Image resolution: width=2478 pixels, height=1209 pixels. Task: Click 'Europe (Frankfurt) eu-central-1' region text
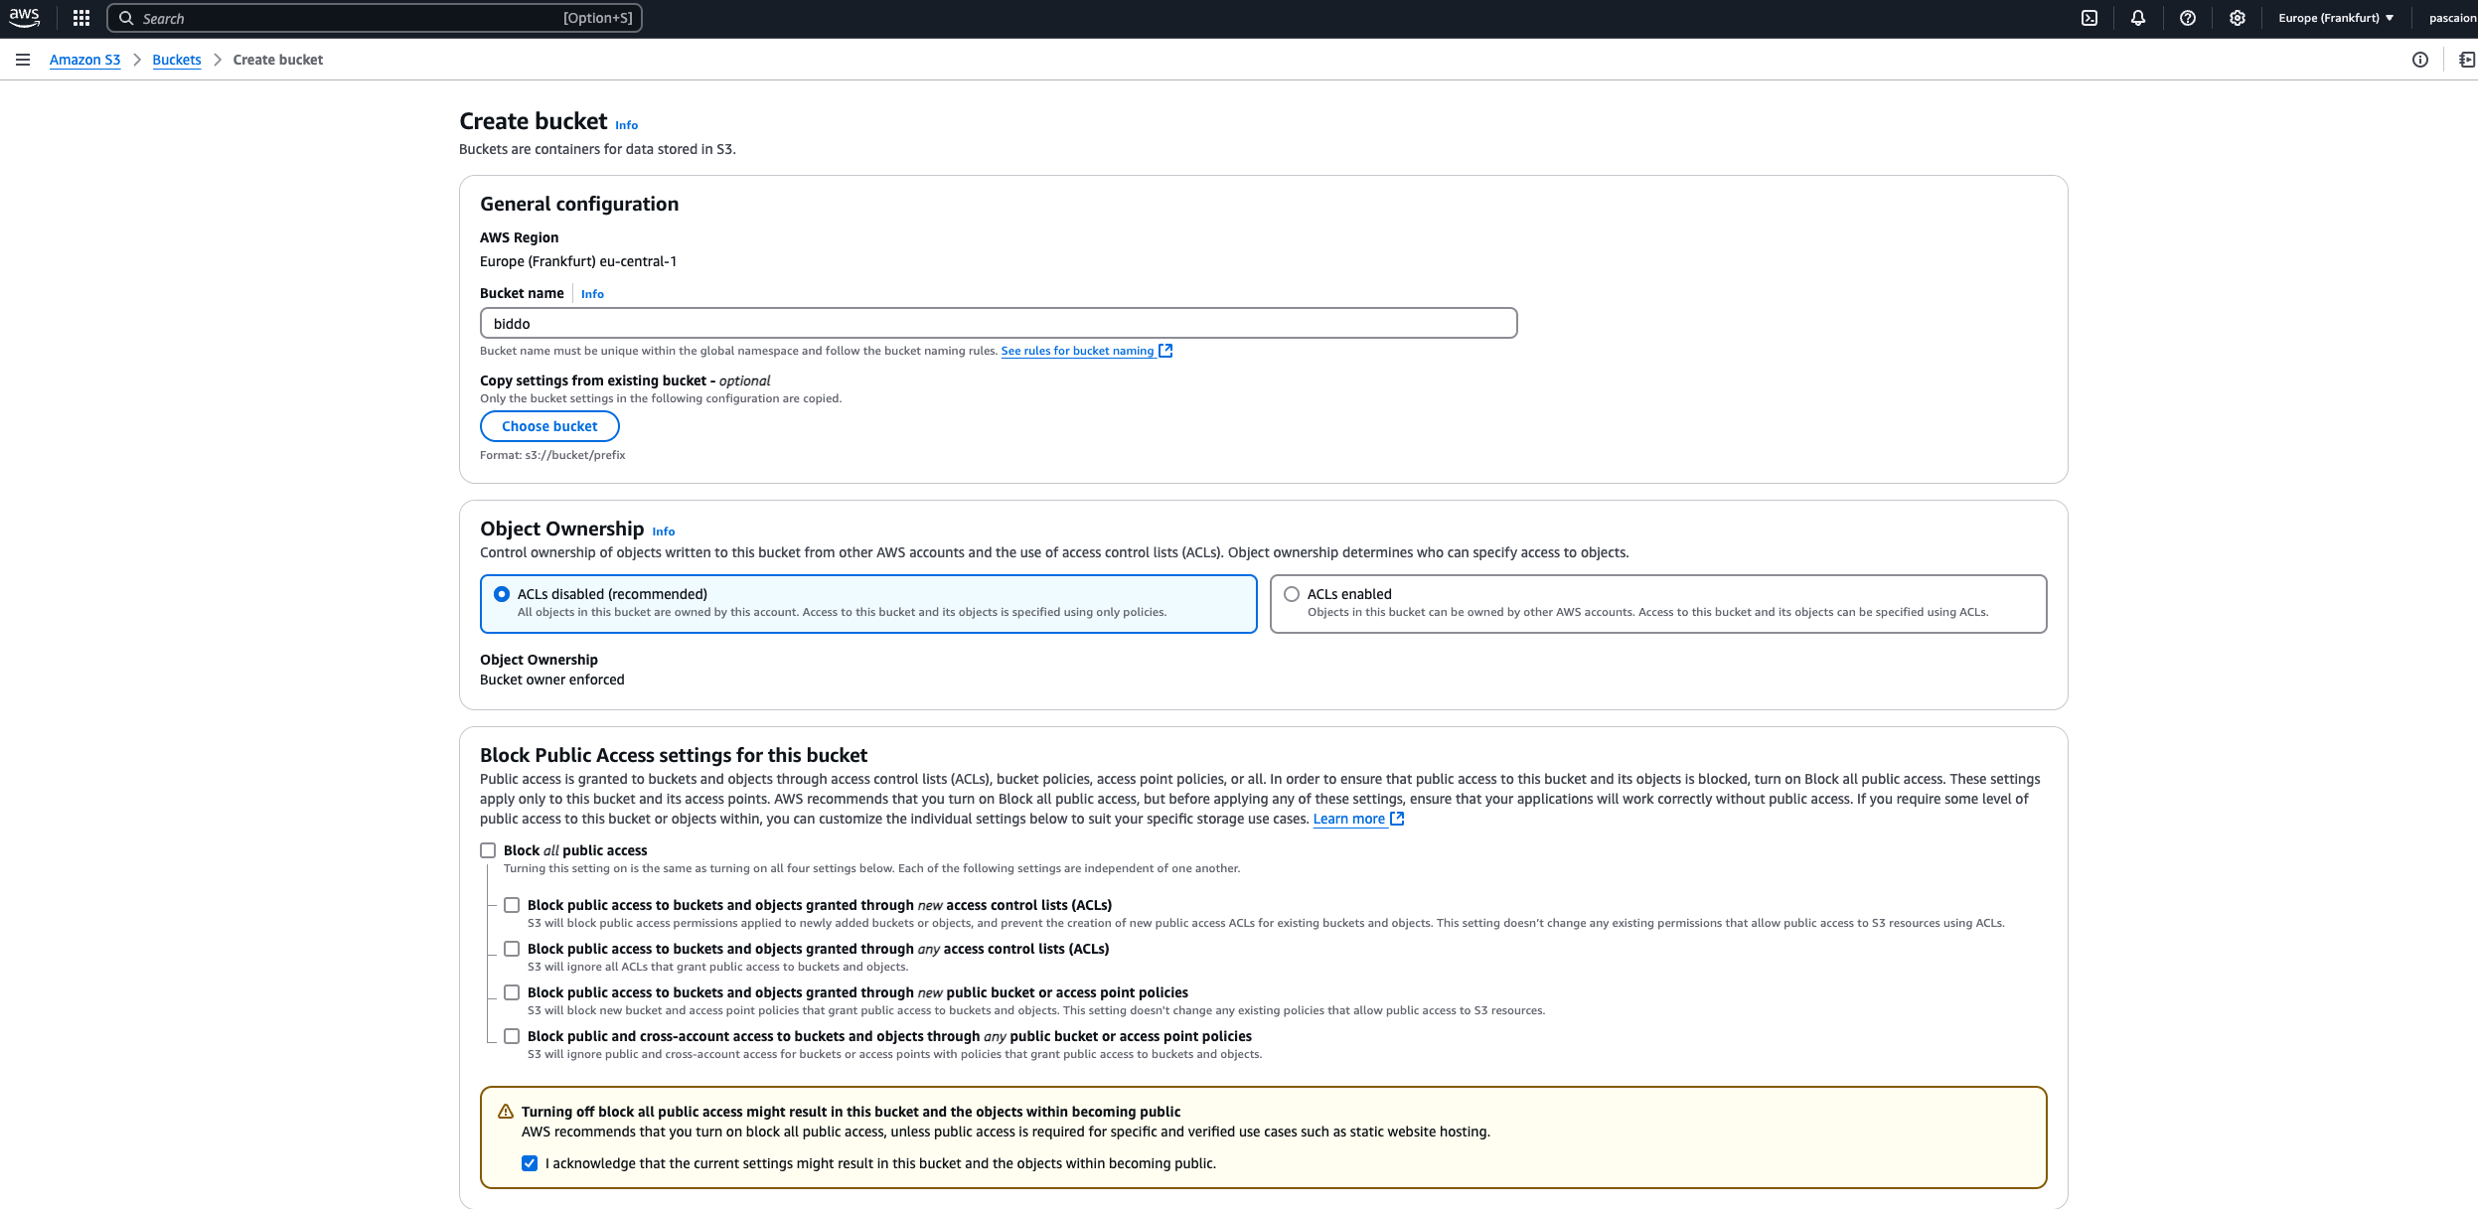pos(578,261)
